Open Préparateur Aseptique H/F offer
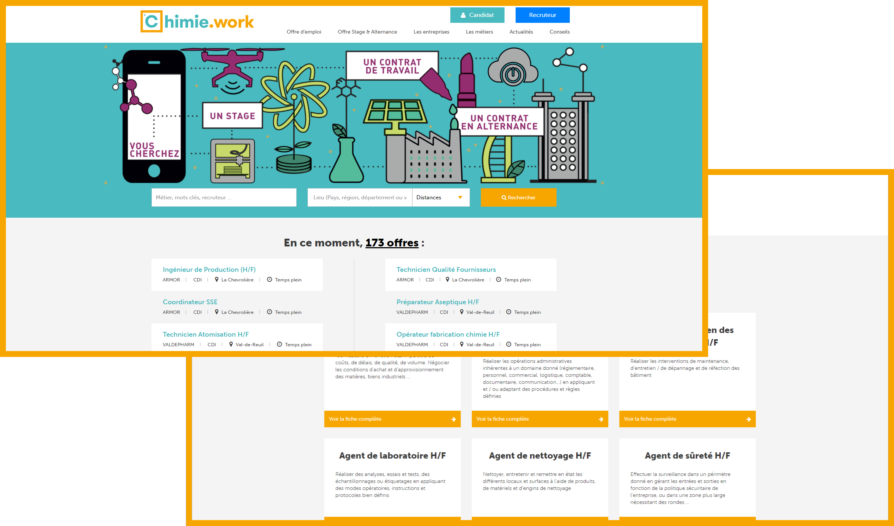The width and height of the screenshot is (894, 526). 438,302
